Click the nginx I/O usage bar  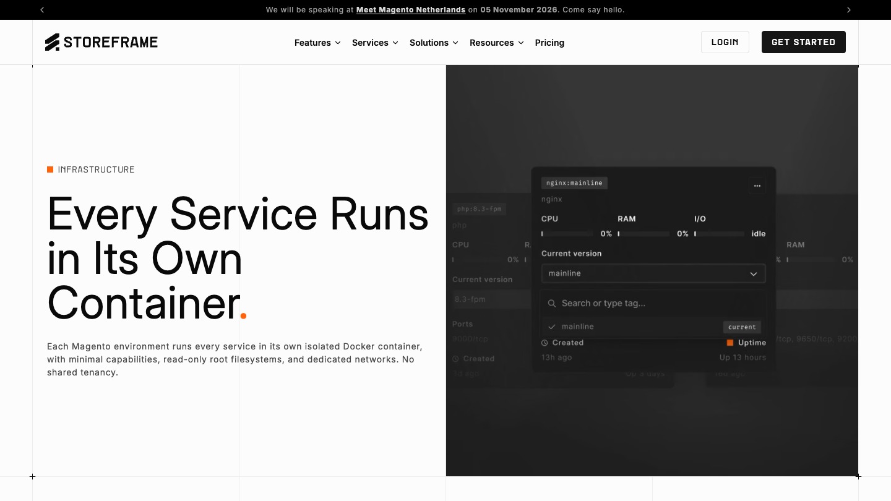click(x=720, y=234)
